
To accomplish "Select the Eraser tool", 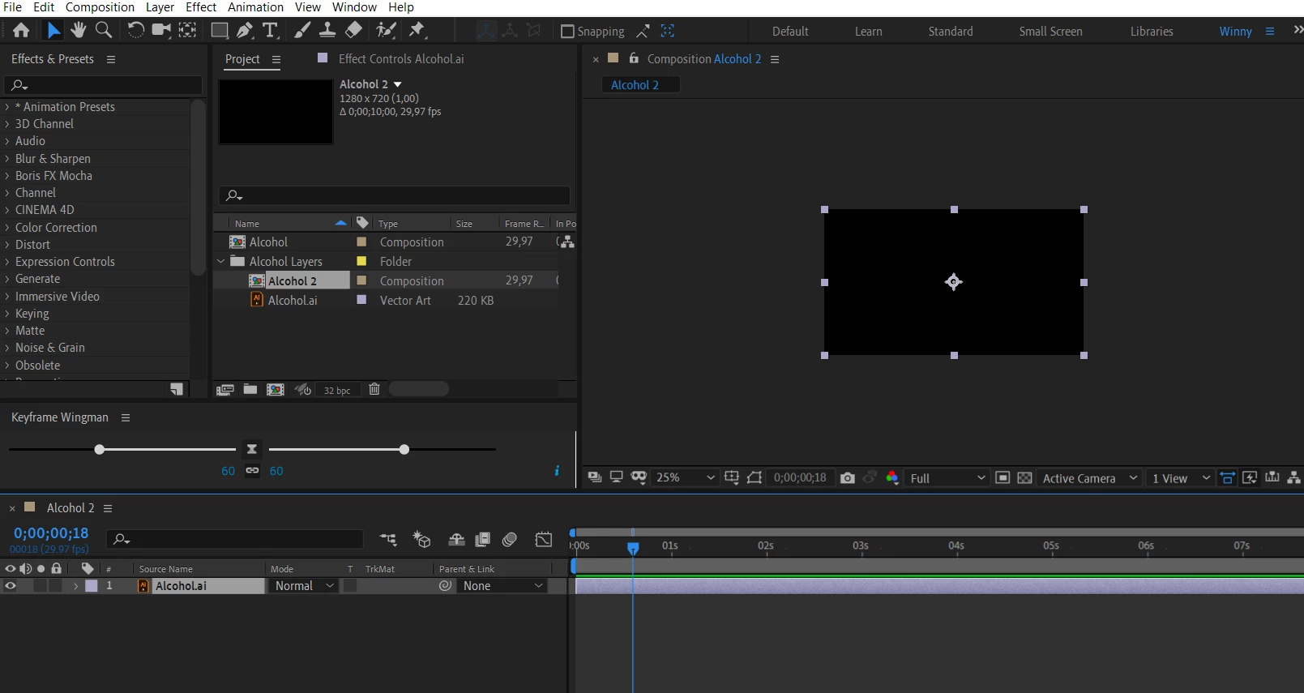I will [353, 30].
